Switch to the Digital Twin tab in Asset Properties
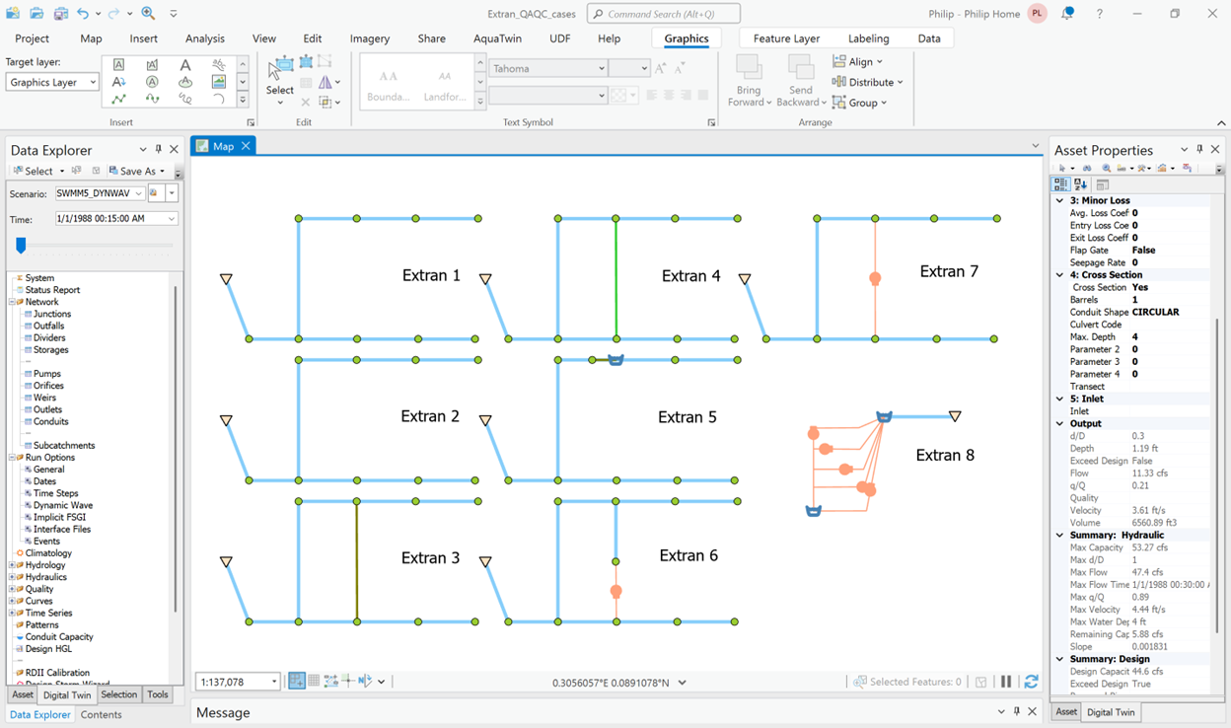Screen dimensions: 1231x728 (x=1111, y=712)
